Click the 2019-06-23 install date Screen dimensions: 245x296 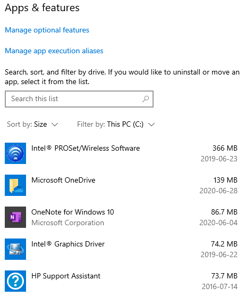[x=219, y=159]
